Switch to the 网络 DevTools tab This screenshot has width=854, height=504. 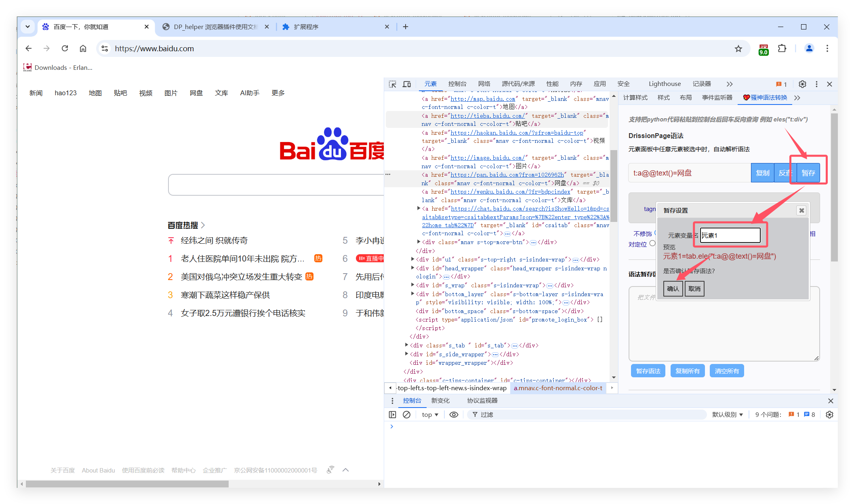(484, 84)
